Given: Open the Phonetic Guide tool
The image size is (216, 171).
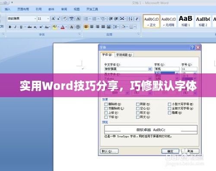Looking at the screenshot, I should (71, 19).
